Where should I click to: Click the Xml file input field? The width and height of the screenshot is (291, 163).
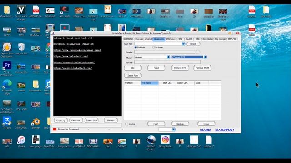click(x=167, y=62)
